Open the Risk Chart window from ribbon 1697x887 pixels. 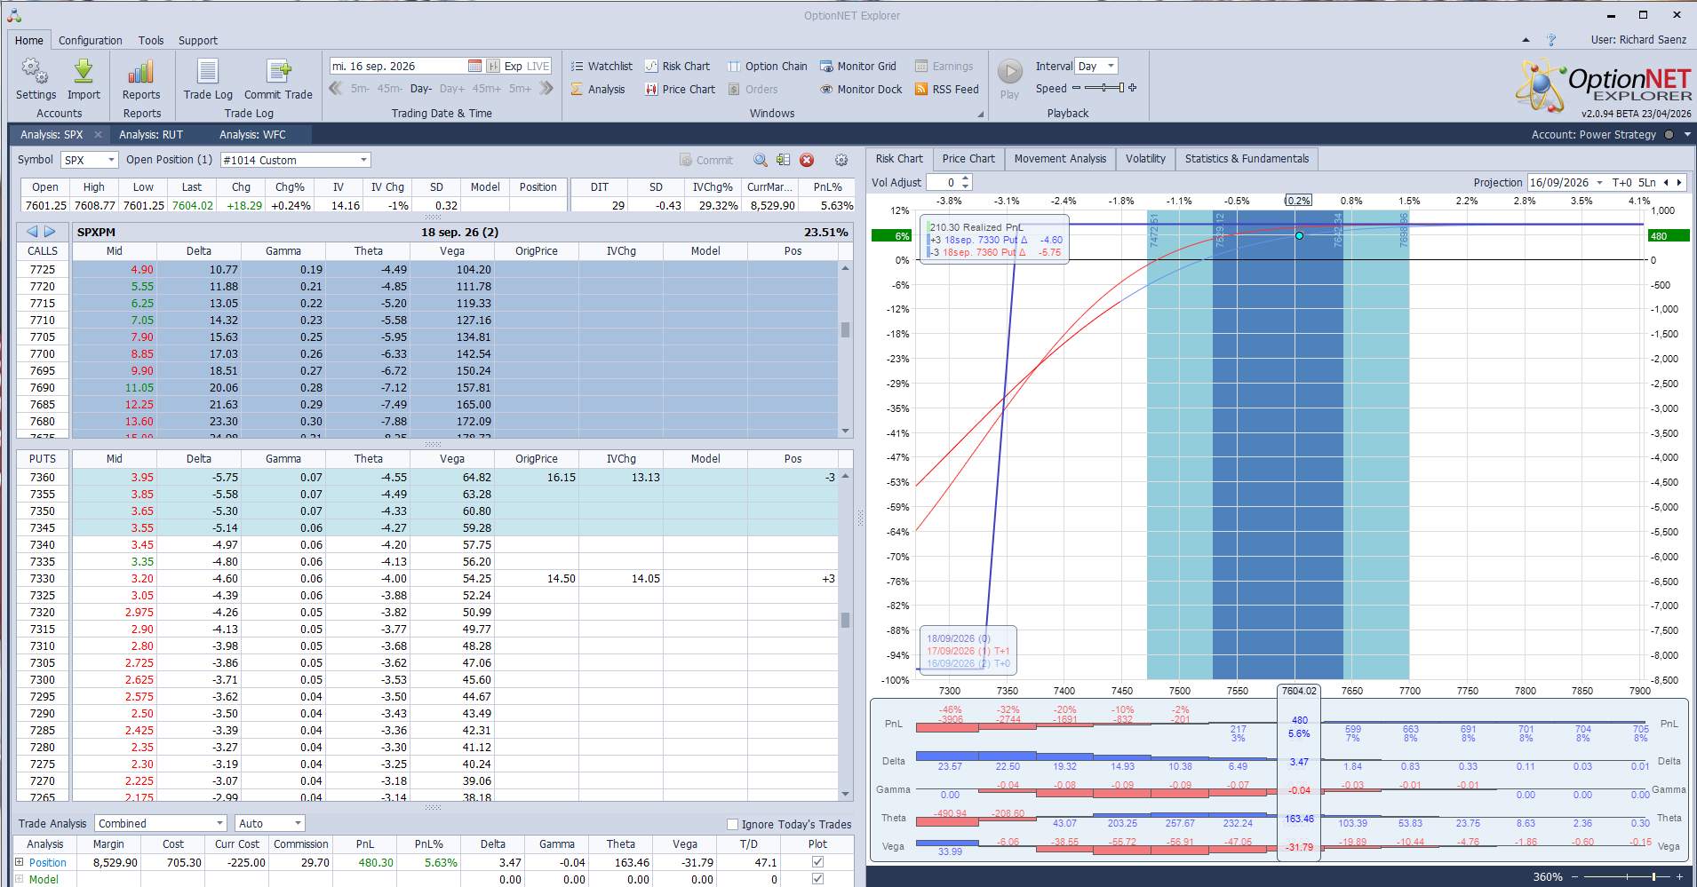(x=677, y=66)
